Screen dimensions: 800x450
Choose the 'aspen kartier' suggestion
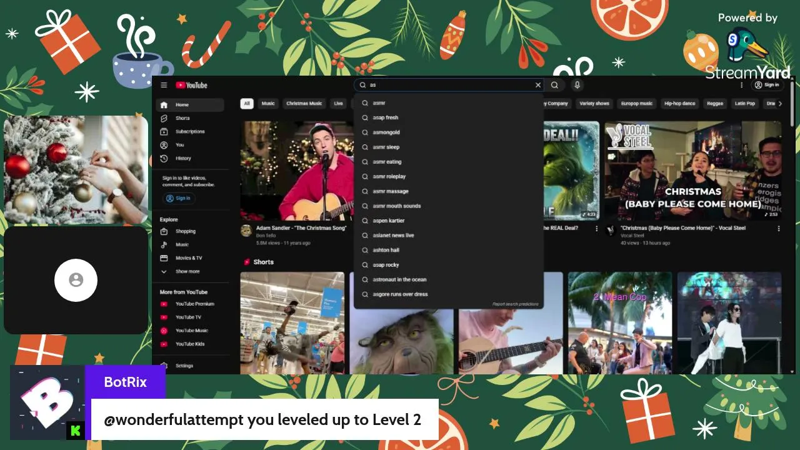[x=448, y=221]
